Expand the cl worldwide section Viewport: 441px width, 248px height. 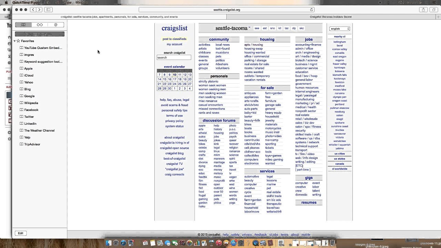point(339,169)
